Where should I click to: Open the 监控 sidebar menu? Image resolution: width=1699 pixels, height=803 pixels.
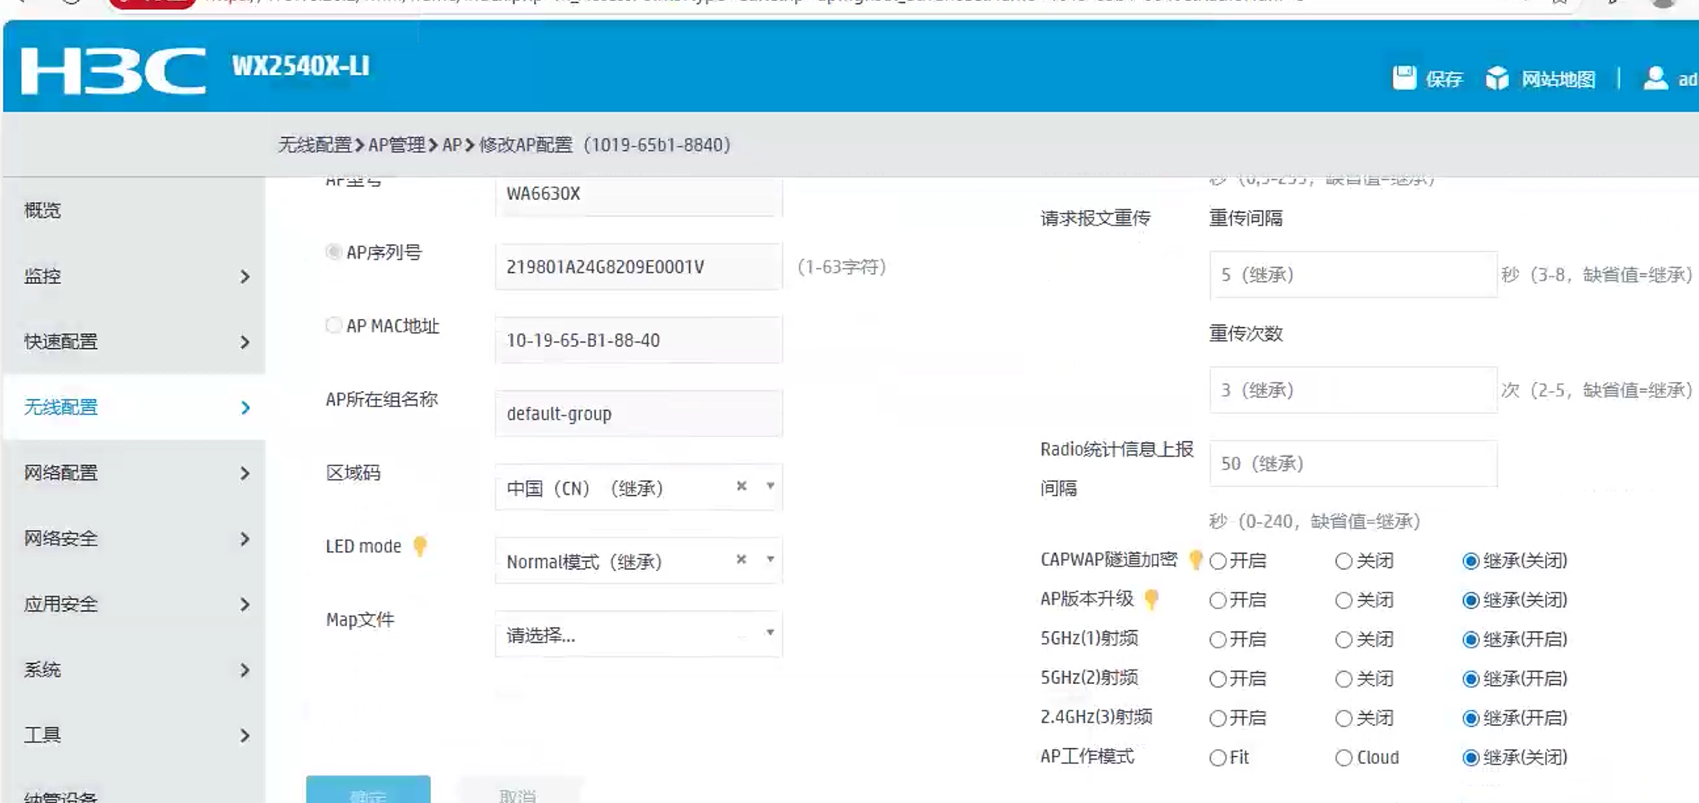tap(133, 276)
